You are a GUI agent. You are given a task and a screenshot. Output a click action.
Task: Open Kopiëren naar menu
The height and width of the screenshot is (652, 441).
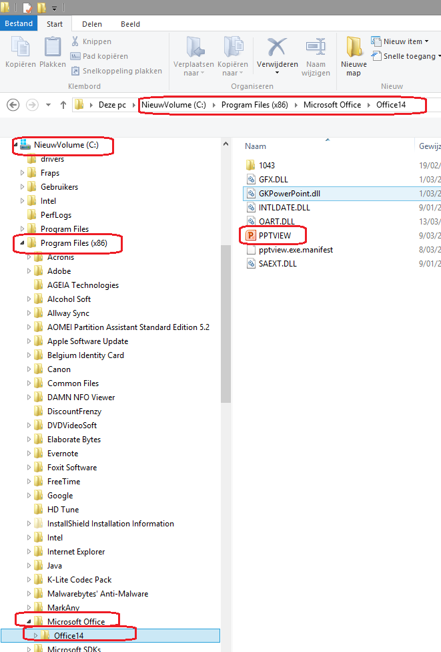point(233,56)
